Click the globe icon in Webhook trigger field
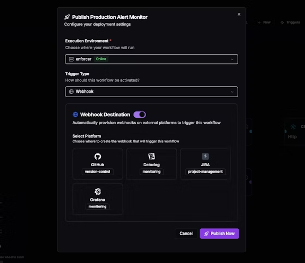 (x=71, y=92)
